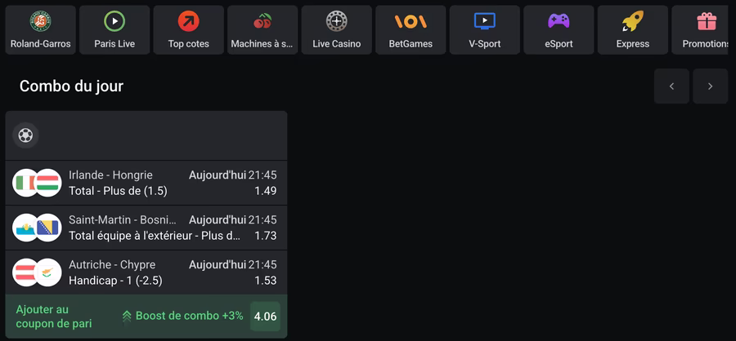Open the Roland-Garros section
This screenshot has height=341, width=736.
point(40,30)
